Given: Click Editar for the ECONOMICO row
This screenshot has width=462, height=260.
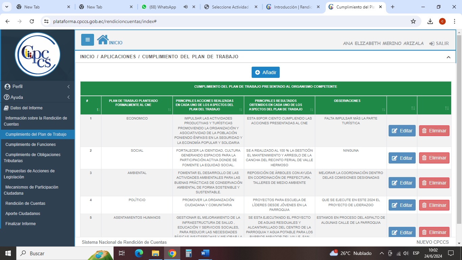Looking at the screenshot, I should pos(402,131).
